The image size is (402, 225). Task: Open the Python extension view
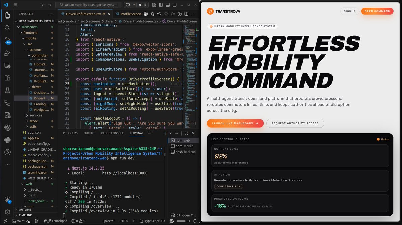[x=7, y=140]
